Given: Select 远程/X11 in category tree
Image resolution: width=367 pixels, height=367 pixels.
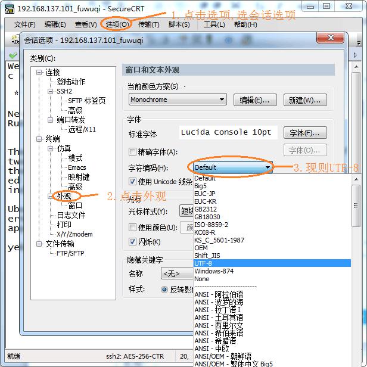Looking at the screenshot, I should [82, 129].
